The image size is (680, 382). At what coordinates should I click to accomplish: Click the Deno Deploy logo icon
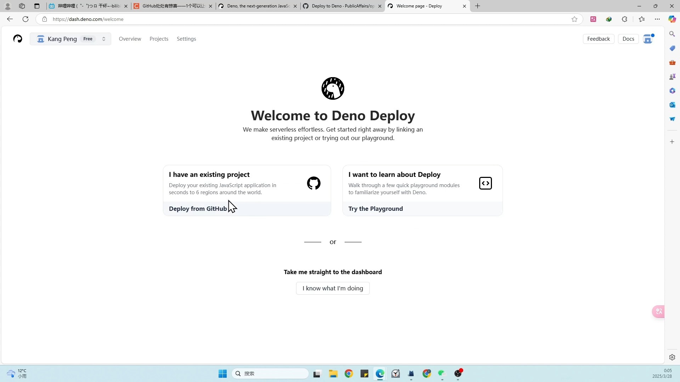[x=17, y=39]
